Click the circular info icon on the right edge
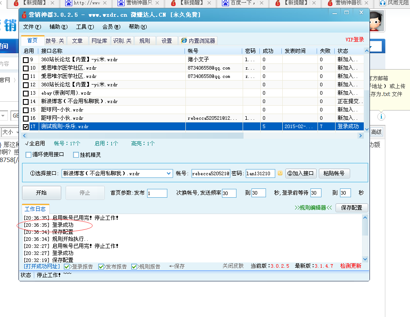Viewport: 410px width, 317px height. tap(381, 117)
